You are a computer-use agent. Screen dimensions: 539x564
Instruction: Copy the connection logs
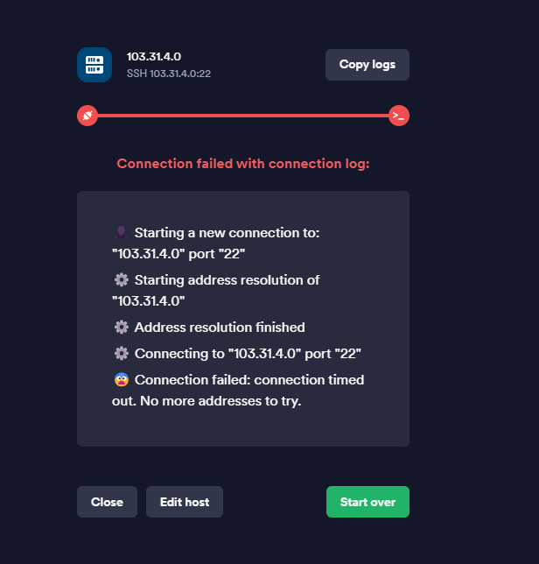[x=367, y=65]
